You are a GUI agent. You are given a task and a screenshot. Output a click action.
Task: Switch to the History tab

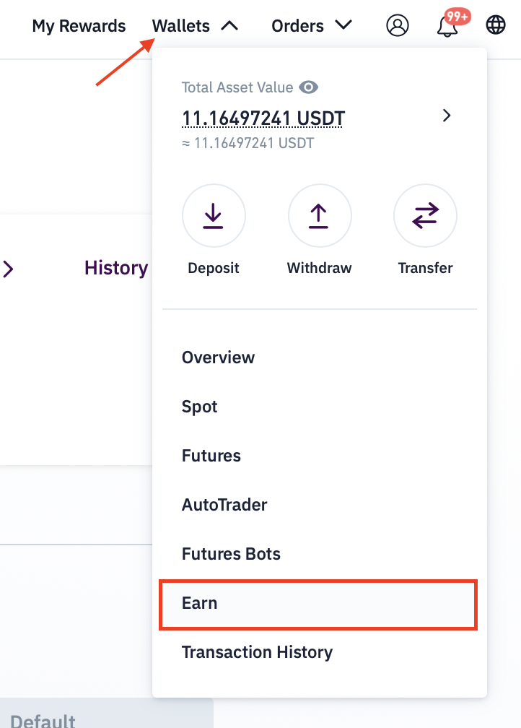116,268
